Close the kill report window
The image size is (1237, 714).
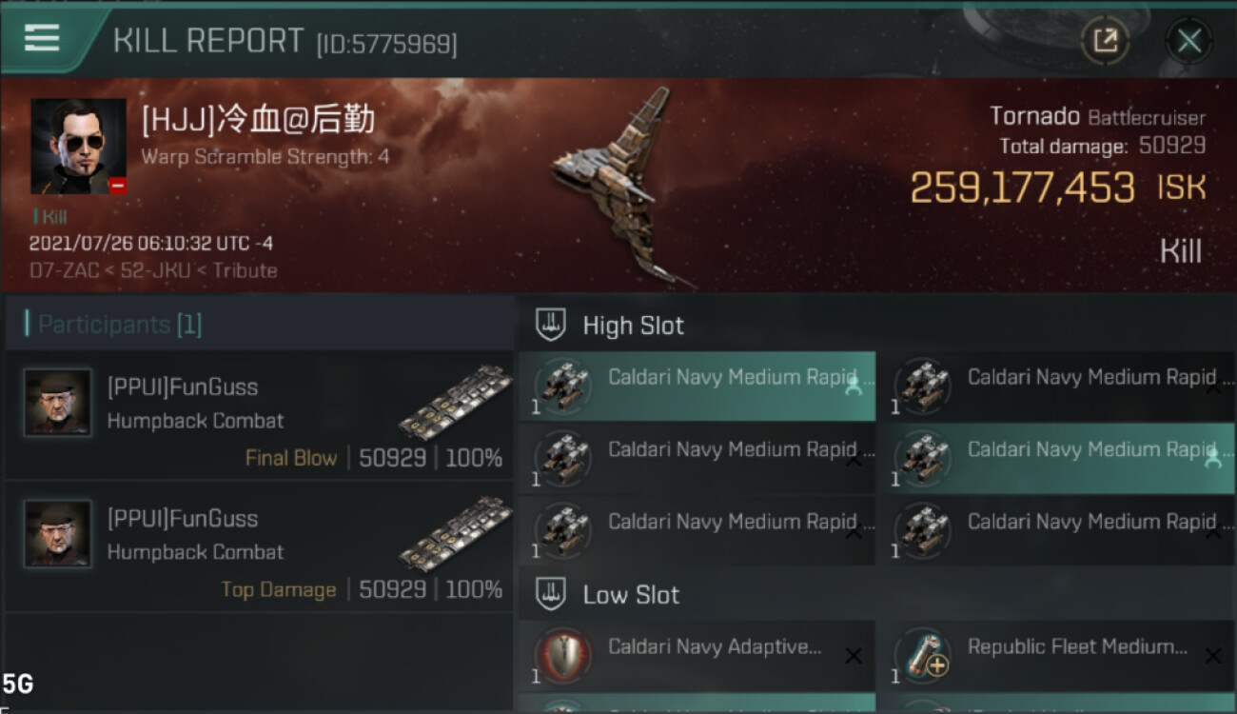1188,41
